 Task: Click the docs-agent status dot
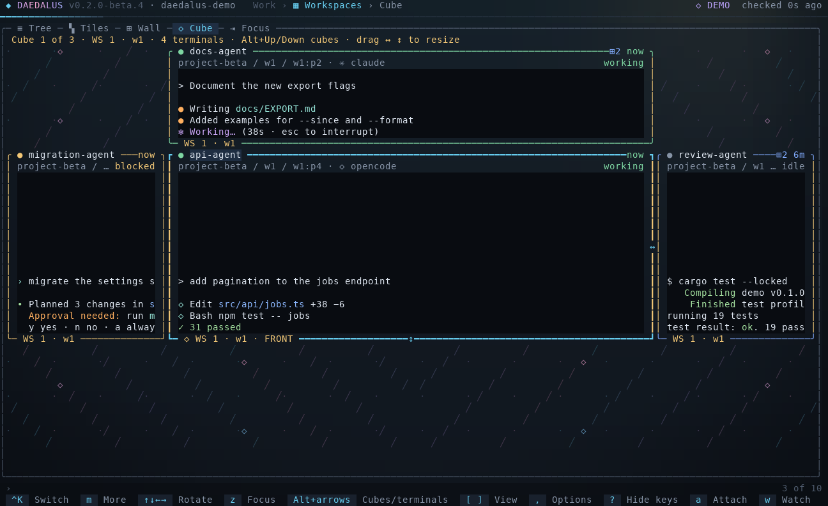[x=181, y=51]
